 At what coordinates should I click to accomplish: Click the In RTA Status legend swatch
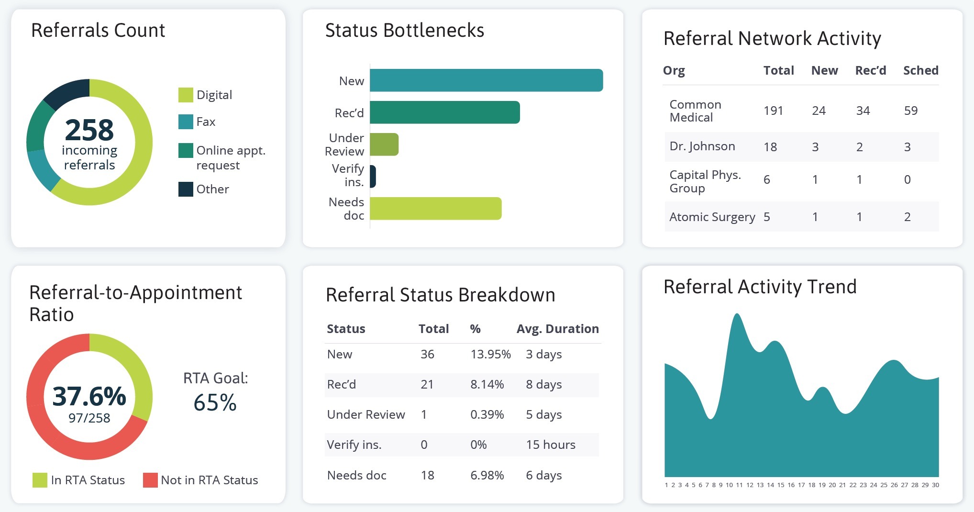pos(40,480)
